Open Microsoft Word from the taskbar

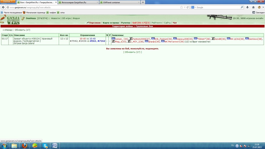[55, 146]
